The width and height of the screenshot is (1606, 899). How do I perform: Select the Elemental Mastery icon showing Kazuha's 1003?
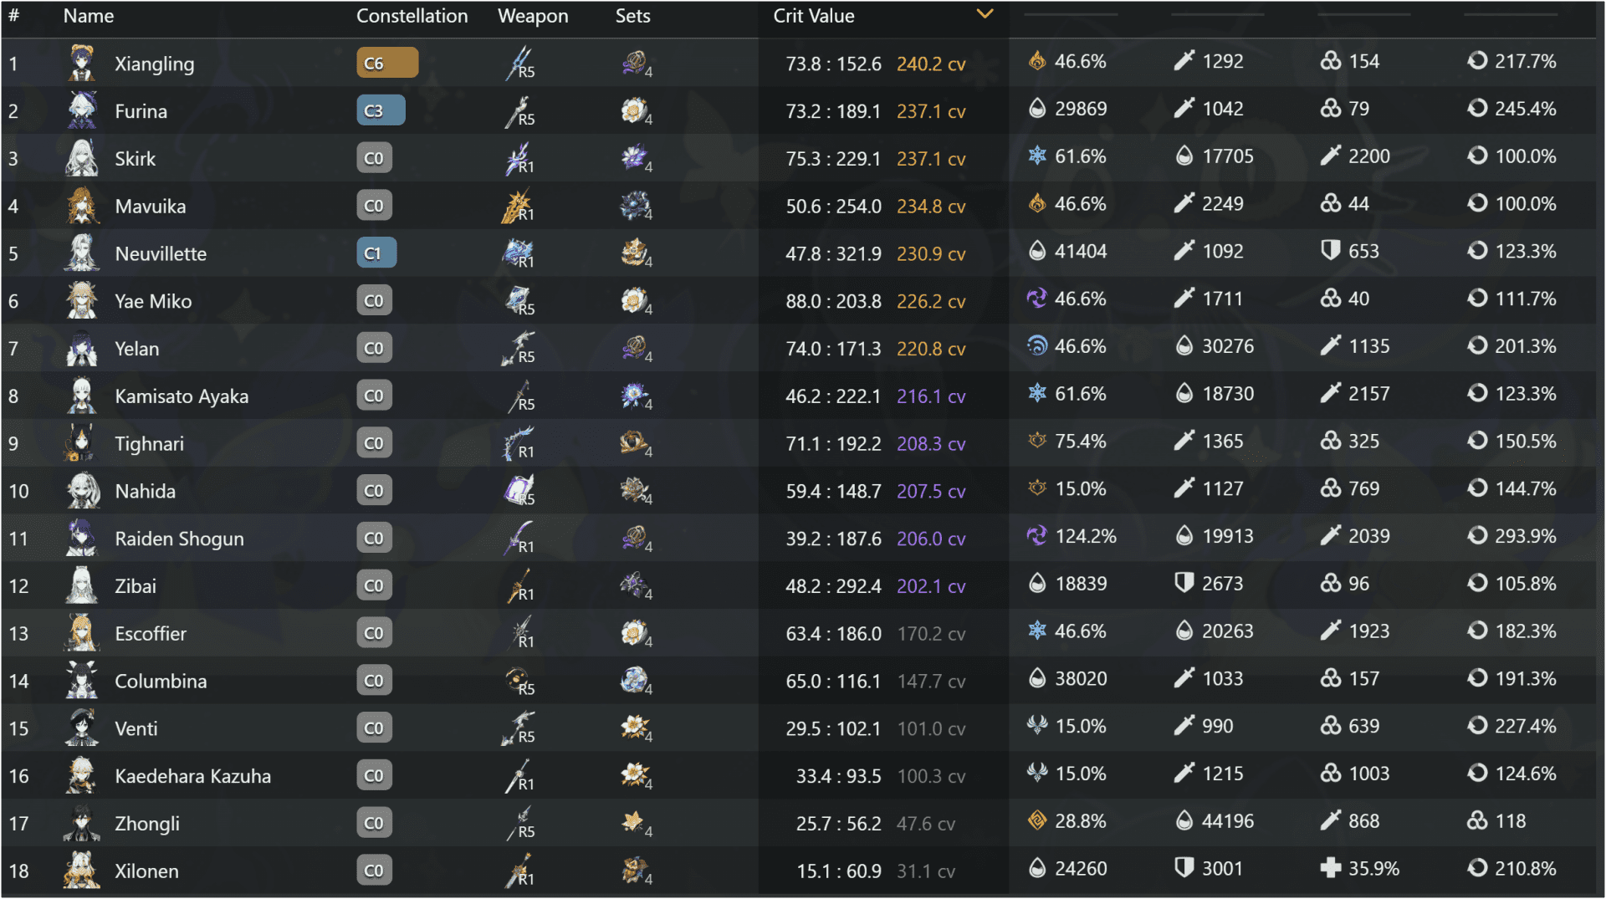pyautogui.click(x=1330, y=774)
